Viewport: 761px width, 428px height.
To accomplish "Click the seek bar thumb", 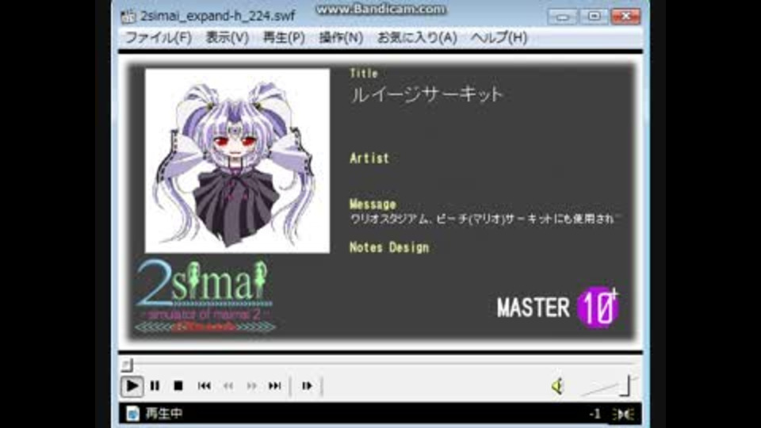I will (x=127, y=365).
